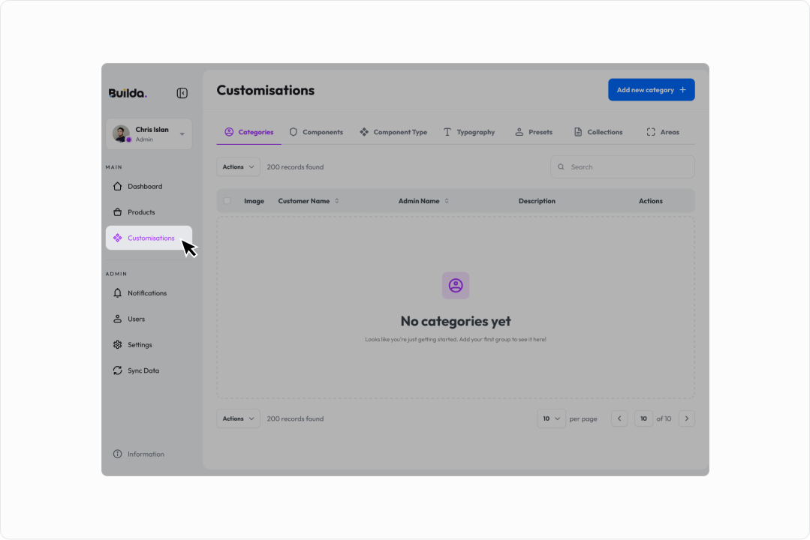
Task: Collapse the sidebar with the panel icon
Action: click(x=182, y=93)
